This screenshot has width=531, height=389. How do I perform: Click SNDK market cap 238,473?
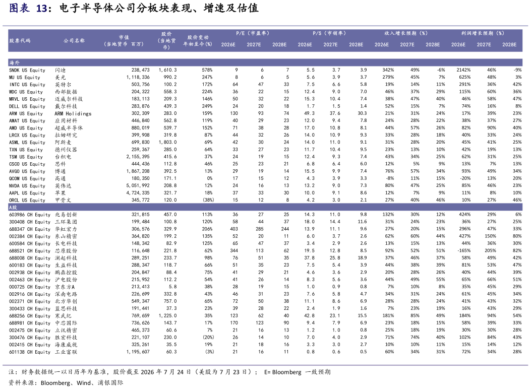(140, 70)
